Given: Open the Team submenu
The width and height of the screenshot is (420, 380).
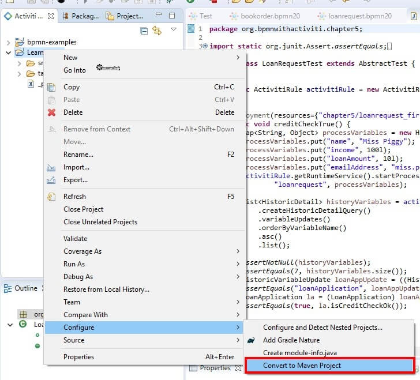Looking at the screenshot, I should coord(144,302).
